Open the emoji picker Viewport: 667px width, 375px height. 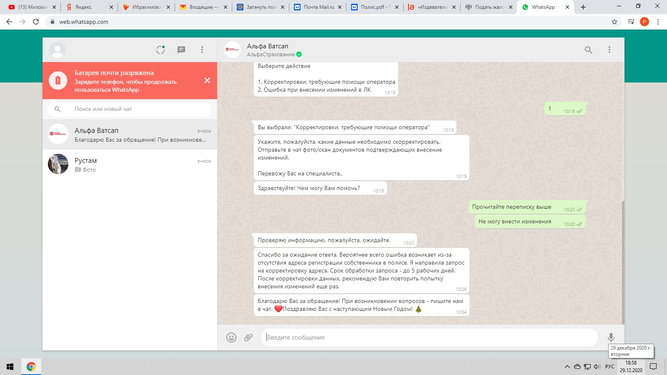click(231, 337)
